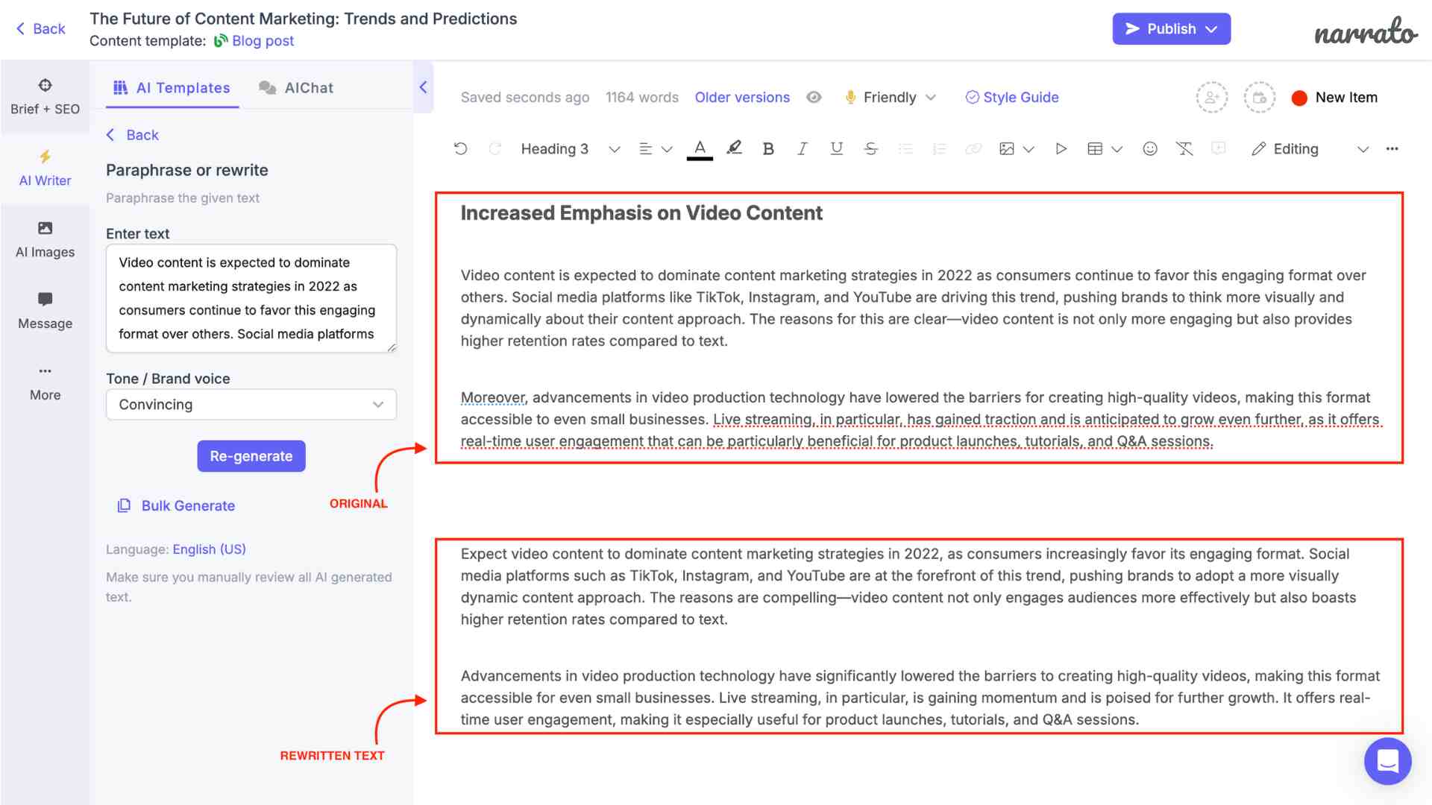Go back from the document header
The image size is (1432, 805).
(x=41, y=29)
